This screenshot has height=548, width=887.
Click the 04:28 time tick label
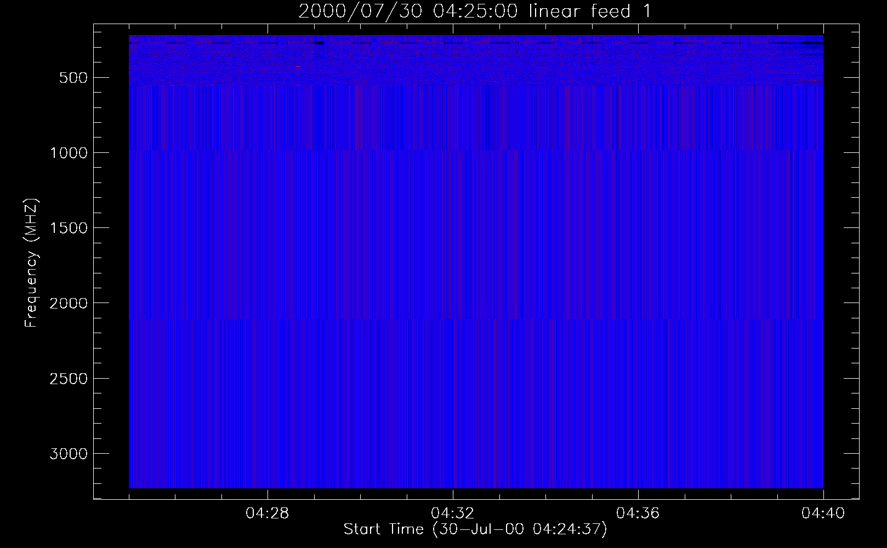click(x=268, y=513)
